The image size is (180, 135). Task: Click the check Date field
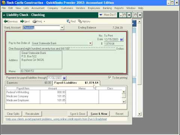click(x=112, y=39)
